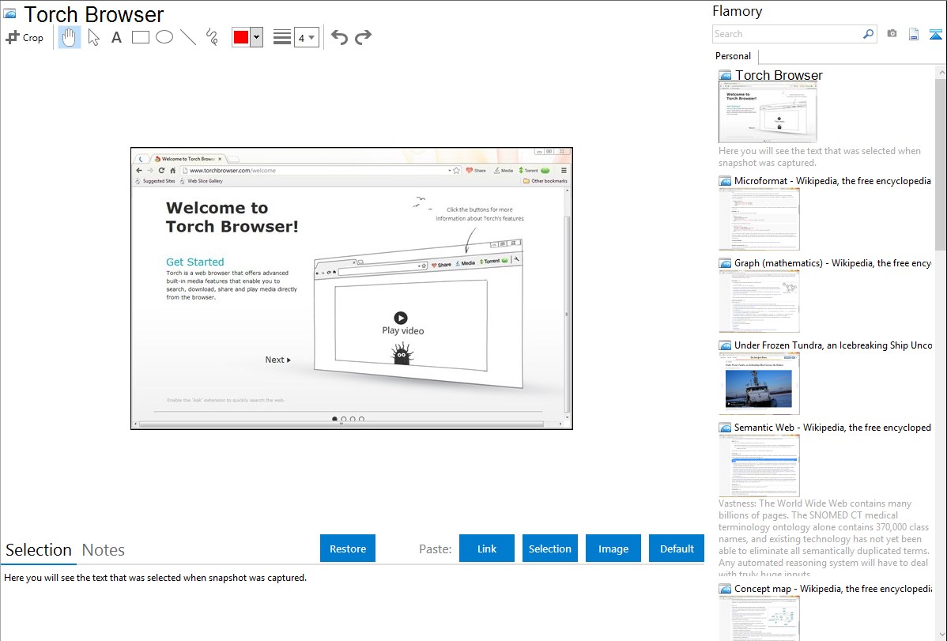Activate the hand pan tool
This screenshot has height=641, width=947.
point(70,37)
